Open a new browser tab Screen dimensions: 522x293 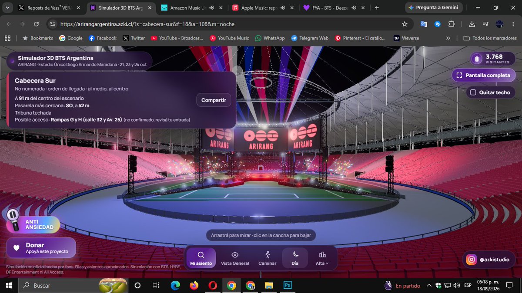377,8
